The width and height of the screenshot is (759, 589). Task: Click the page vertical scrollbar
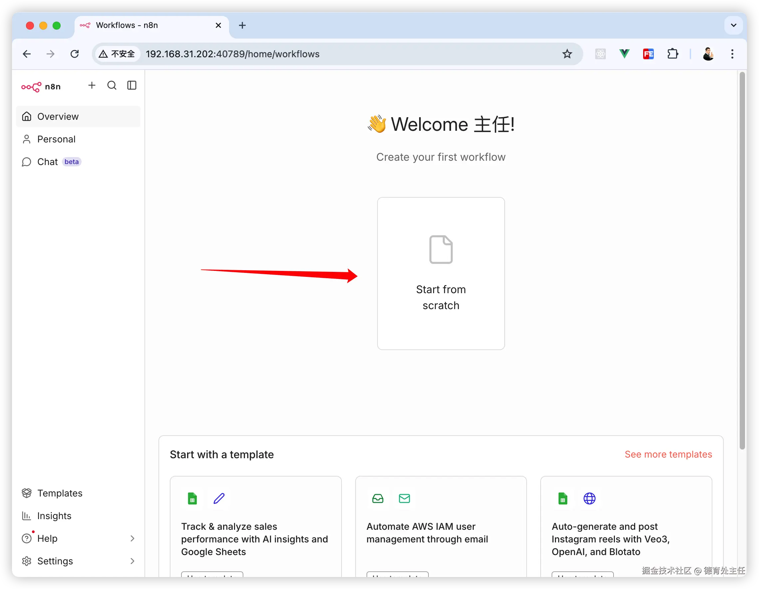(x=742, y=261)
